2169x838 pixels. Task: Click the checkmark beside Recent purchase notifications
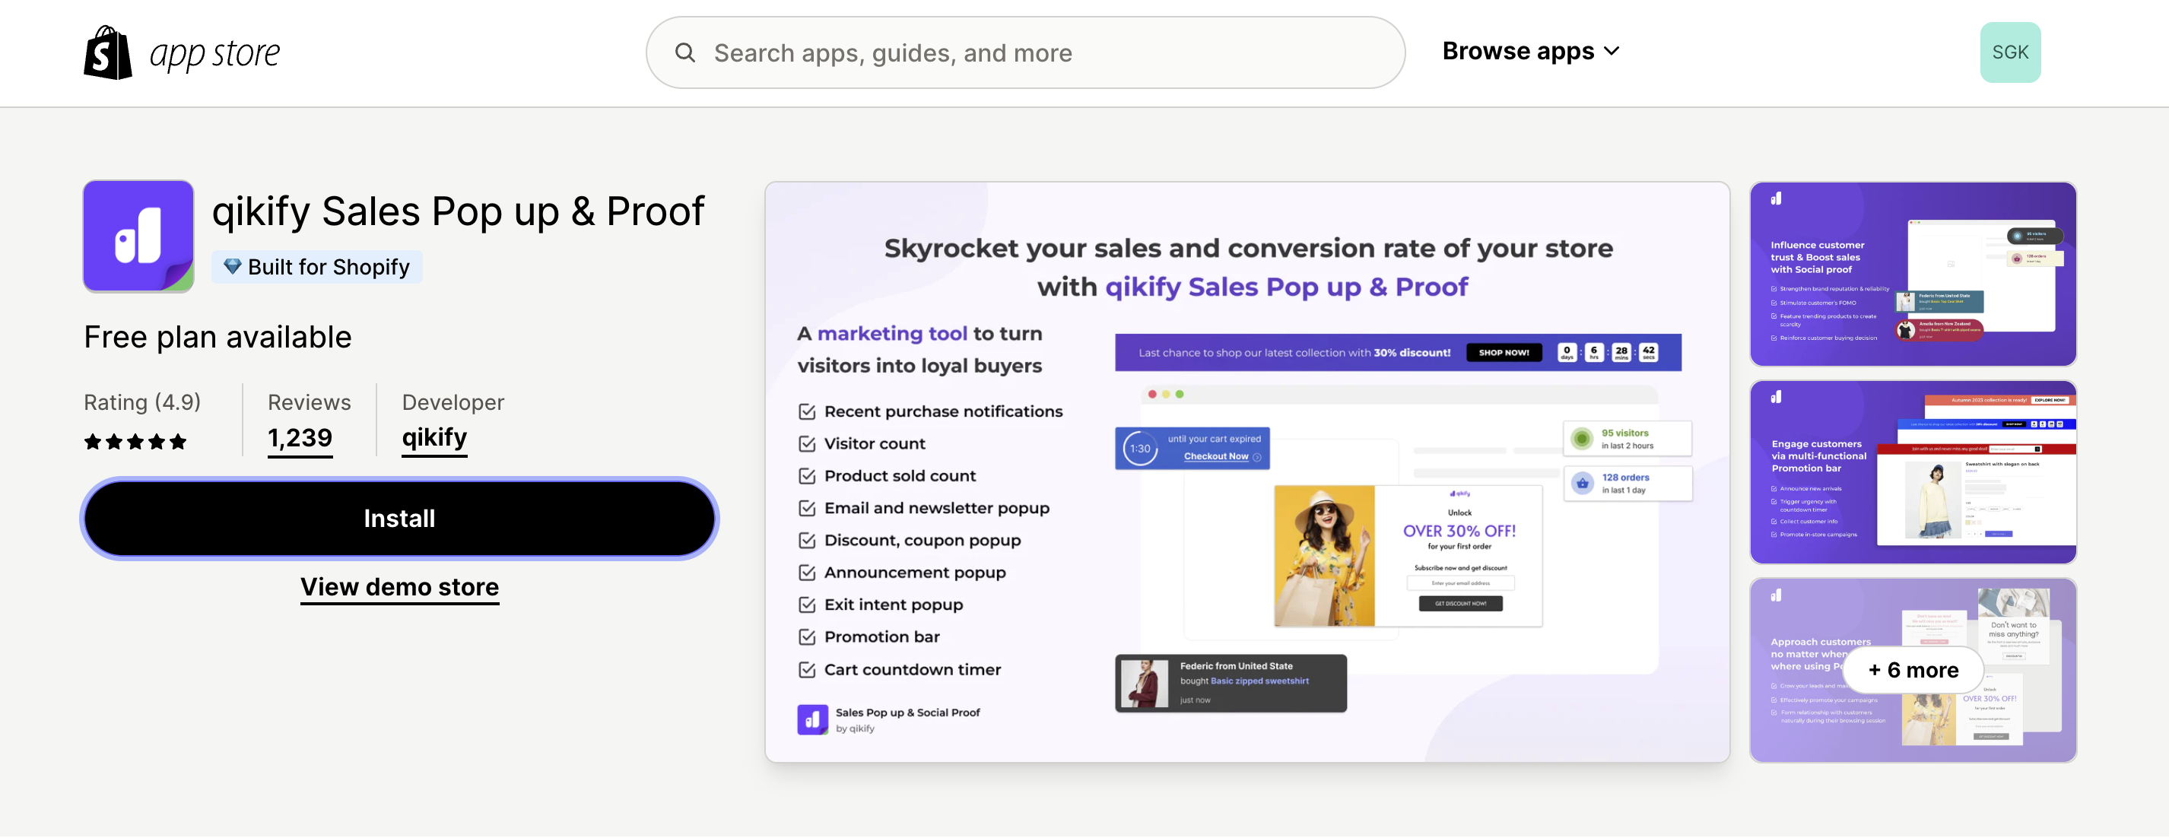(x=806, y=412)
